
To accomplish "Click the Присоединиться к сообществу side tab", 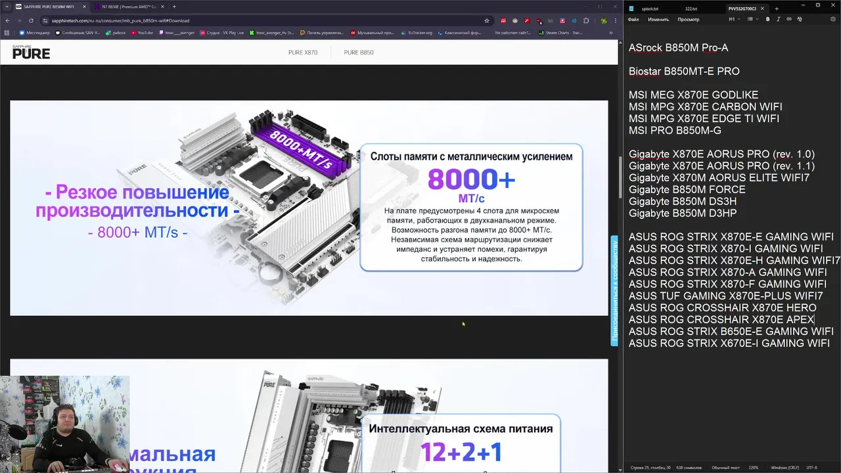I will point(615,290).
